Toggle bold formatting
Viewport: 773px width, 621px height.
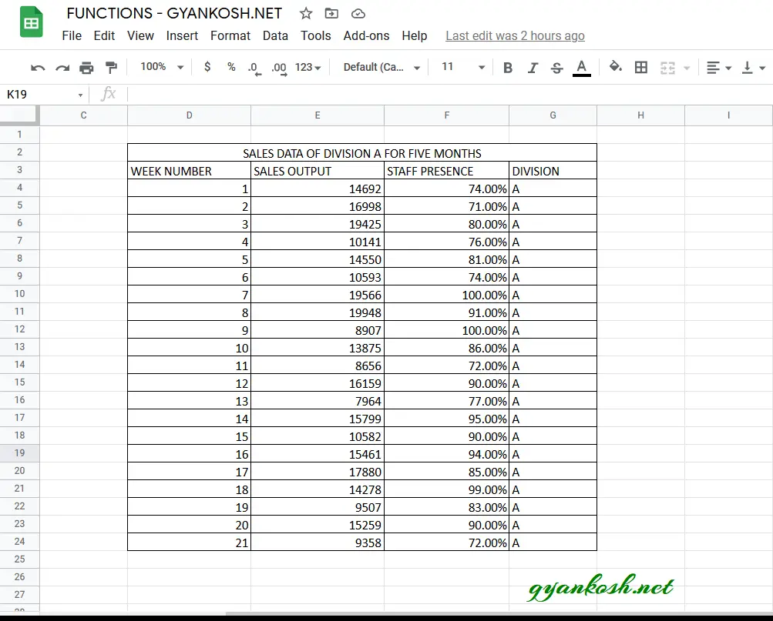click(508, 68)
